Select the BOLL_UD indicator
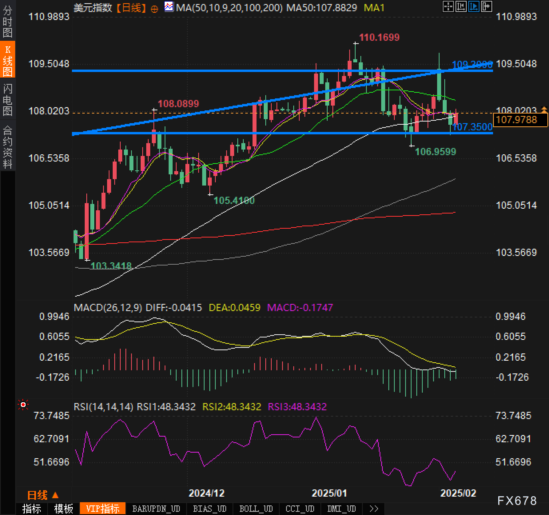 click(x=256, y=509)
